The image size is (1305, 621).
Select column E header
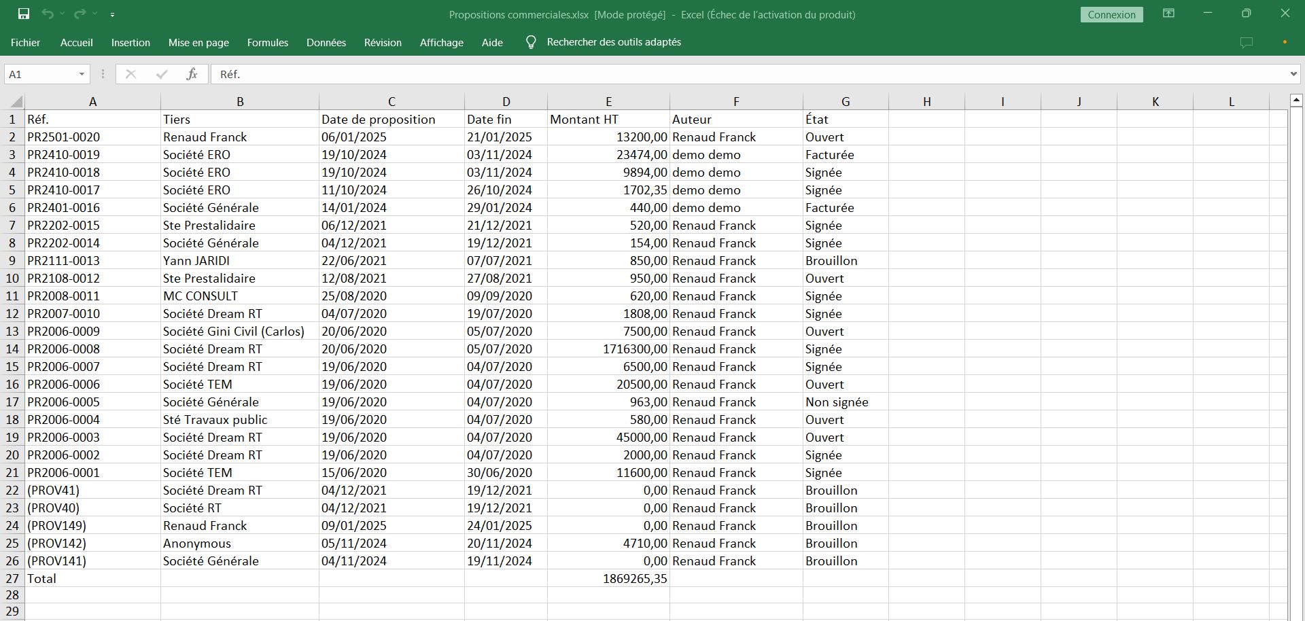608,102
